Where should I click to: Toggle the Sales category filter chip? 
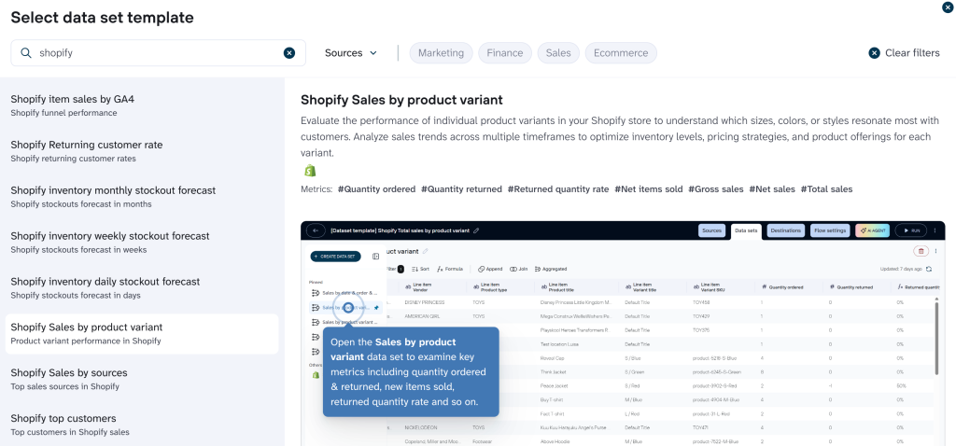point(558,53)
